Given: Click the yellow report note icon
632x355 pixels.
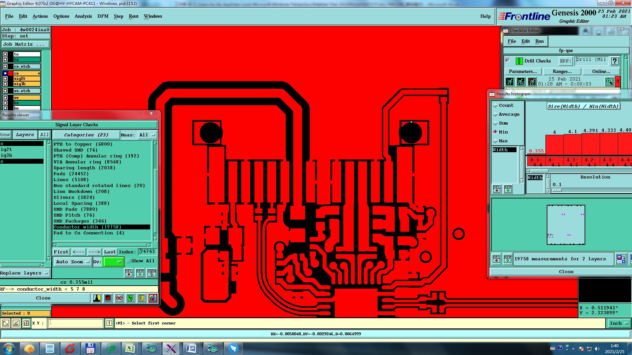Looking at the screenshot, I should click(142, 298).
